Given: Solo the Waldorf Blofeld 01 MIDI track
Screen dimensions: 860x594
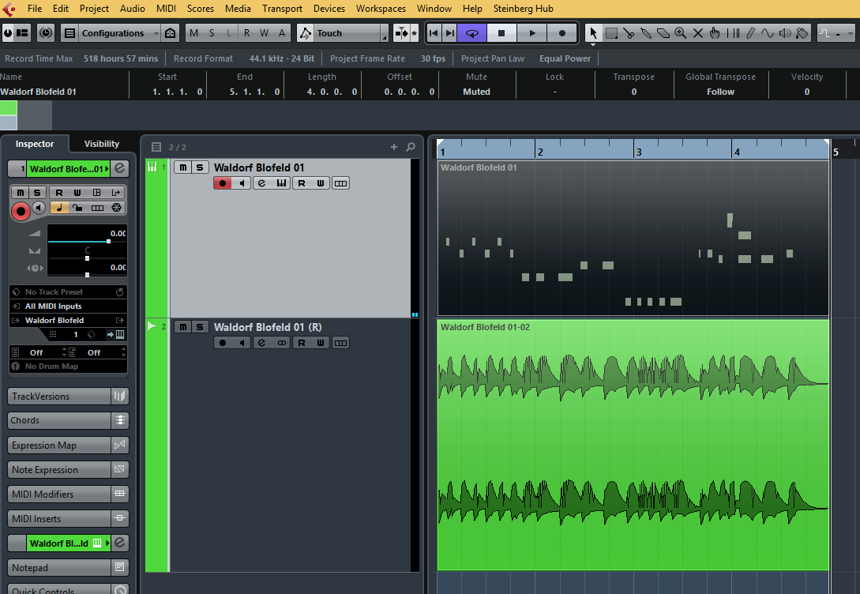Looking at the screenshot, I should tap(200, 167).
